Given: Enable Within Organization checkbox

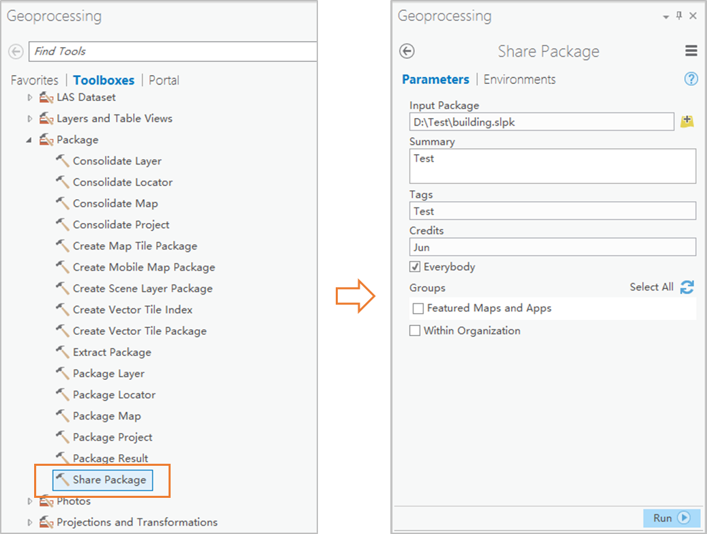Looking at the screenshot, I should pos(415,331).
